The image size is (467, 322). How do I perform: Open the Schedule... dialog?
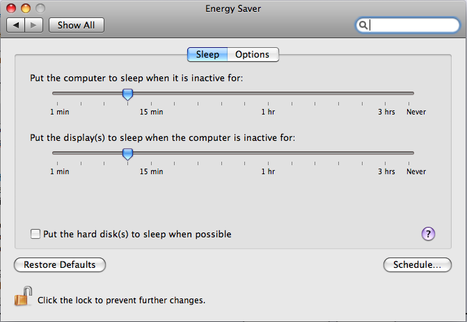coord(418,264)
